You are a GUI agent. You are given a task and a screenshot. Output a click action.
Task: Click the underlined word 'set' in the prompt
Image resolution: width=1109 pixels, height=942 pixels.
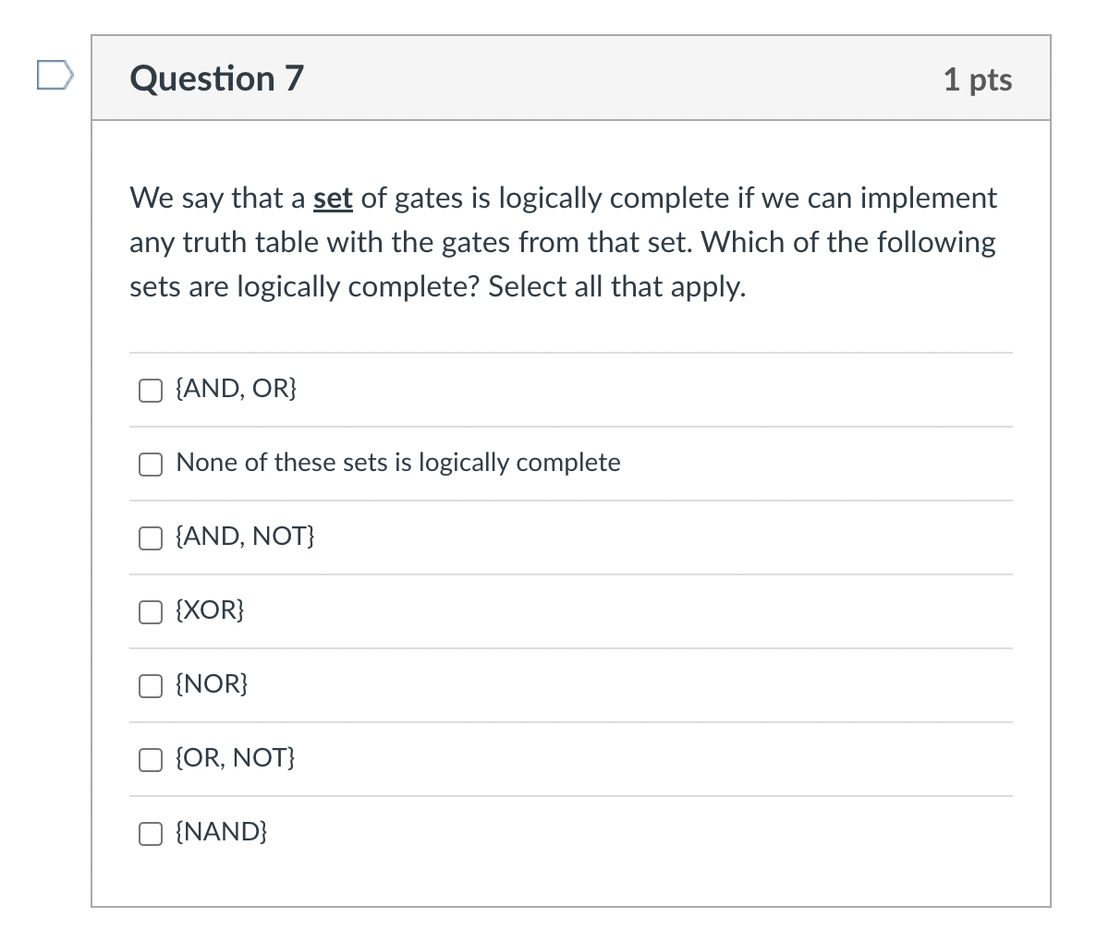pyautogui.click(x=333, y=198)
